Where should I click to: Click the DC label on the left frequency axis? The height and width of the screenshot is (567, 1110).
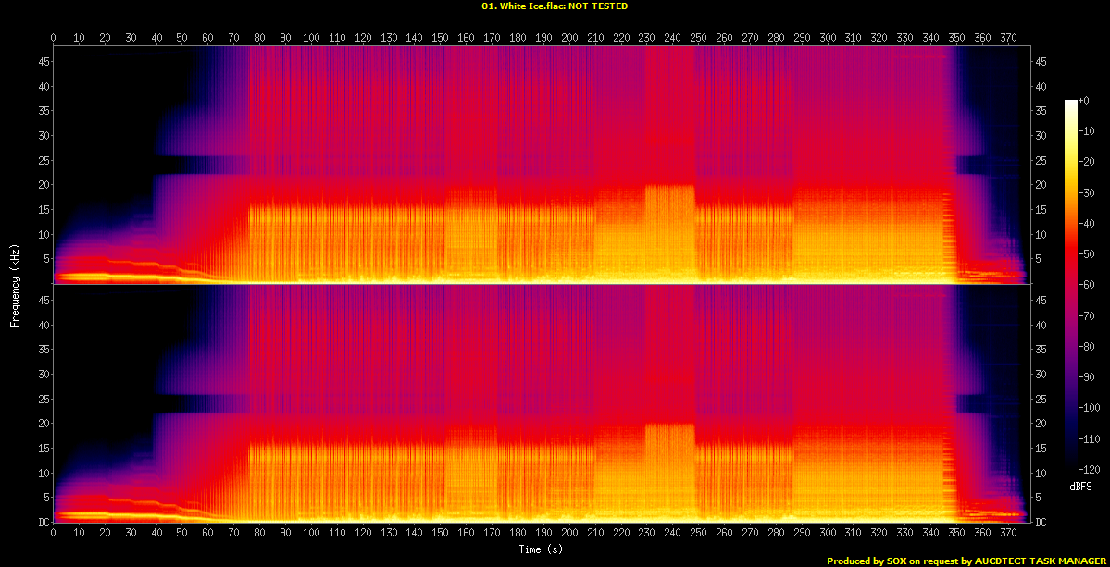(42, 523)
